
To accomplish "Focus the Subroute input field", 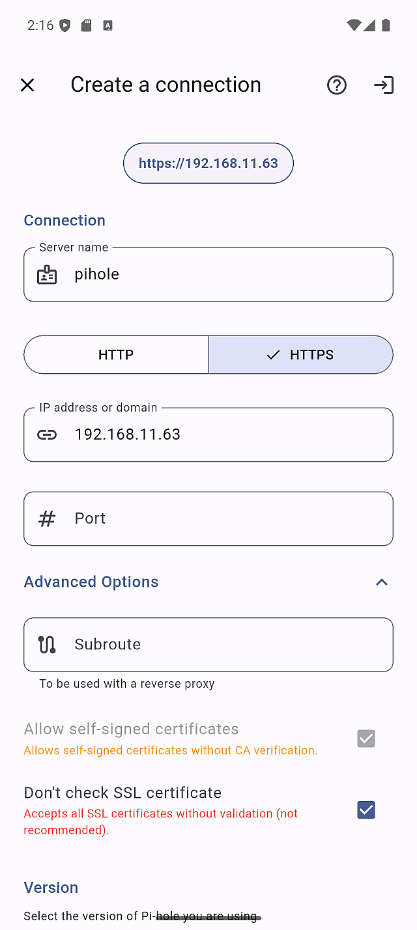I will (222, 644).
